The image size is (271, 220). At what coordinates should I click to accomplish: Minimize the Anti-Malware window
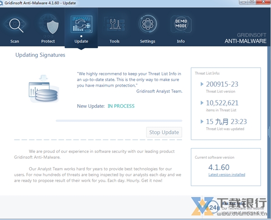244,2
